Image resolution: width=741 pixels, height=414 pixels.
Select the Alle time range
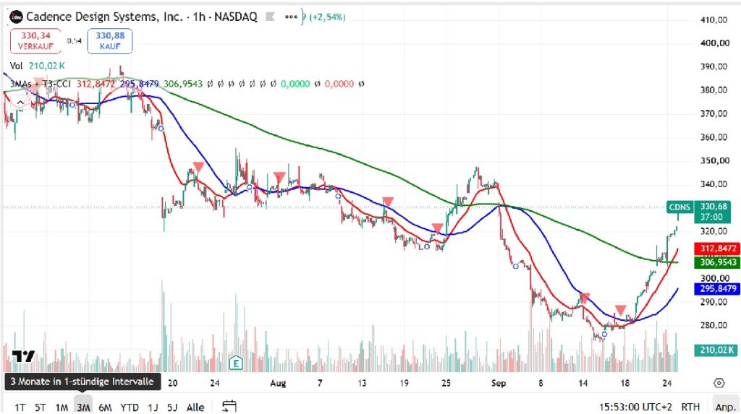(195, 407)
